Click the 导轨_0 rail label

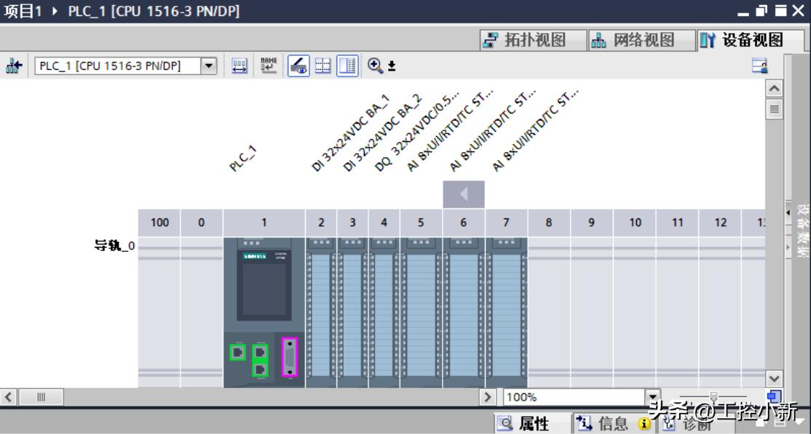(x=114, y=245)
